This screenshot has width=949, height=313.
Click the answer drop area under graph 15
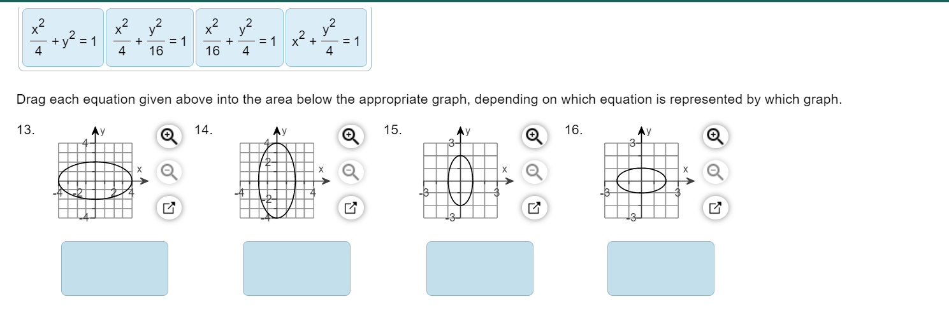[480, 268]
